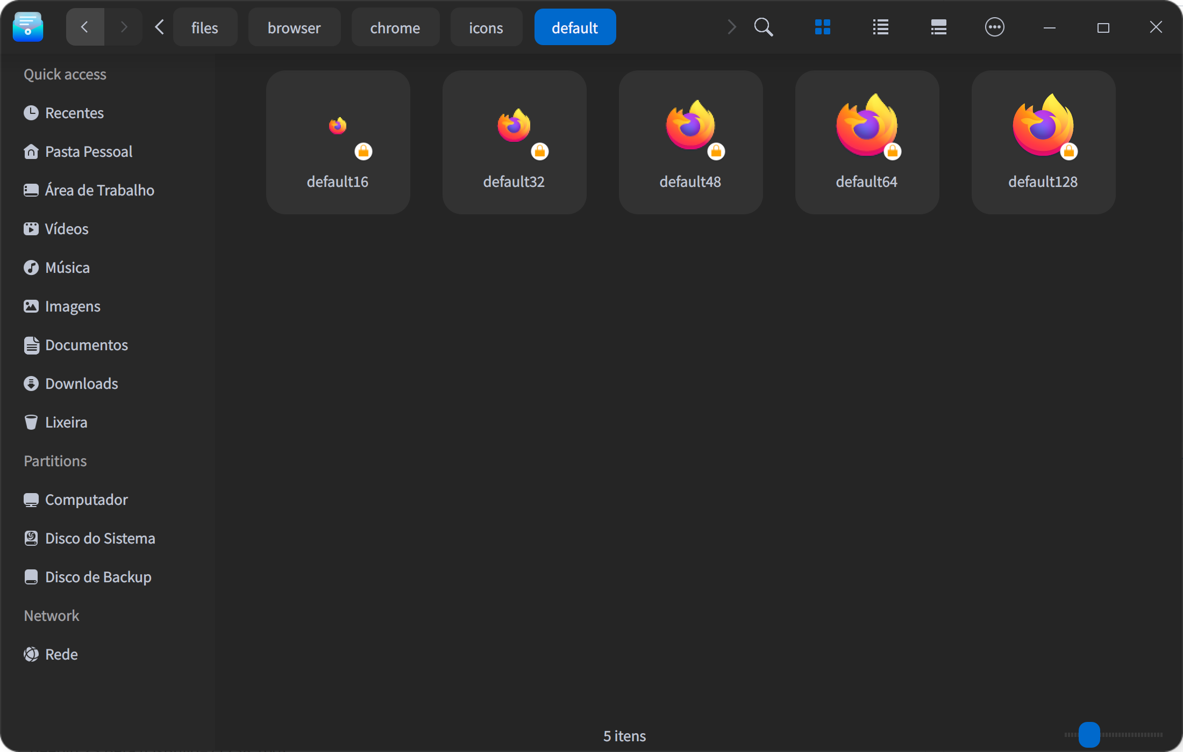Open the search panel
The width and height of the screenshot is (1183, 752).
click(x=763, y=27)
